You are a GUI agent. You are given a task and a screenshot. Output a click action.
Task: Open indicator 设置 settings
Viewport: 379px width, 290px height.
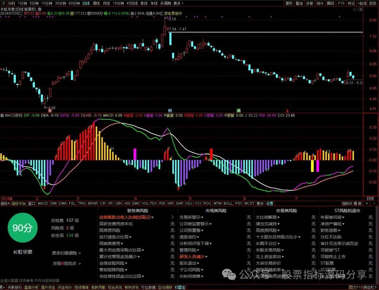270,203
